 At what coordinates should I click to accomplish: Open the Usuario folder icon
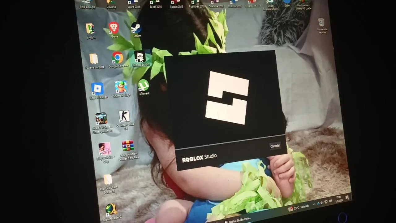tap(111, 4)
